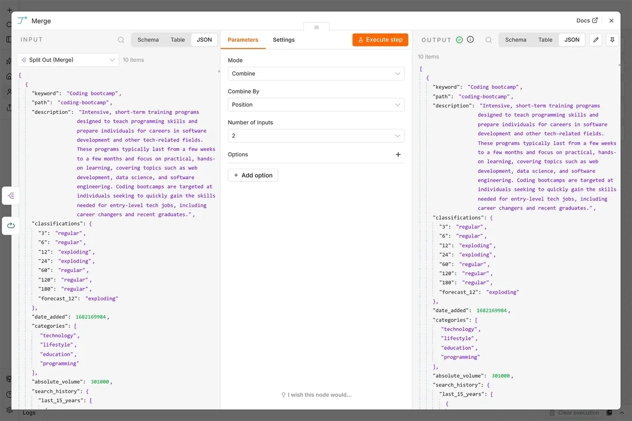The image size is (632, 421).
Task: Click the search icon in the Output panel
Action: coord(489,40)
